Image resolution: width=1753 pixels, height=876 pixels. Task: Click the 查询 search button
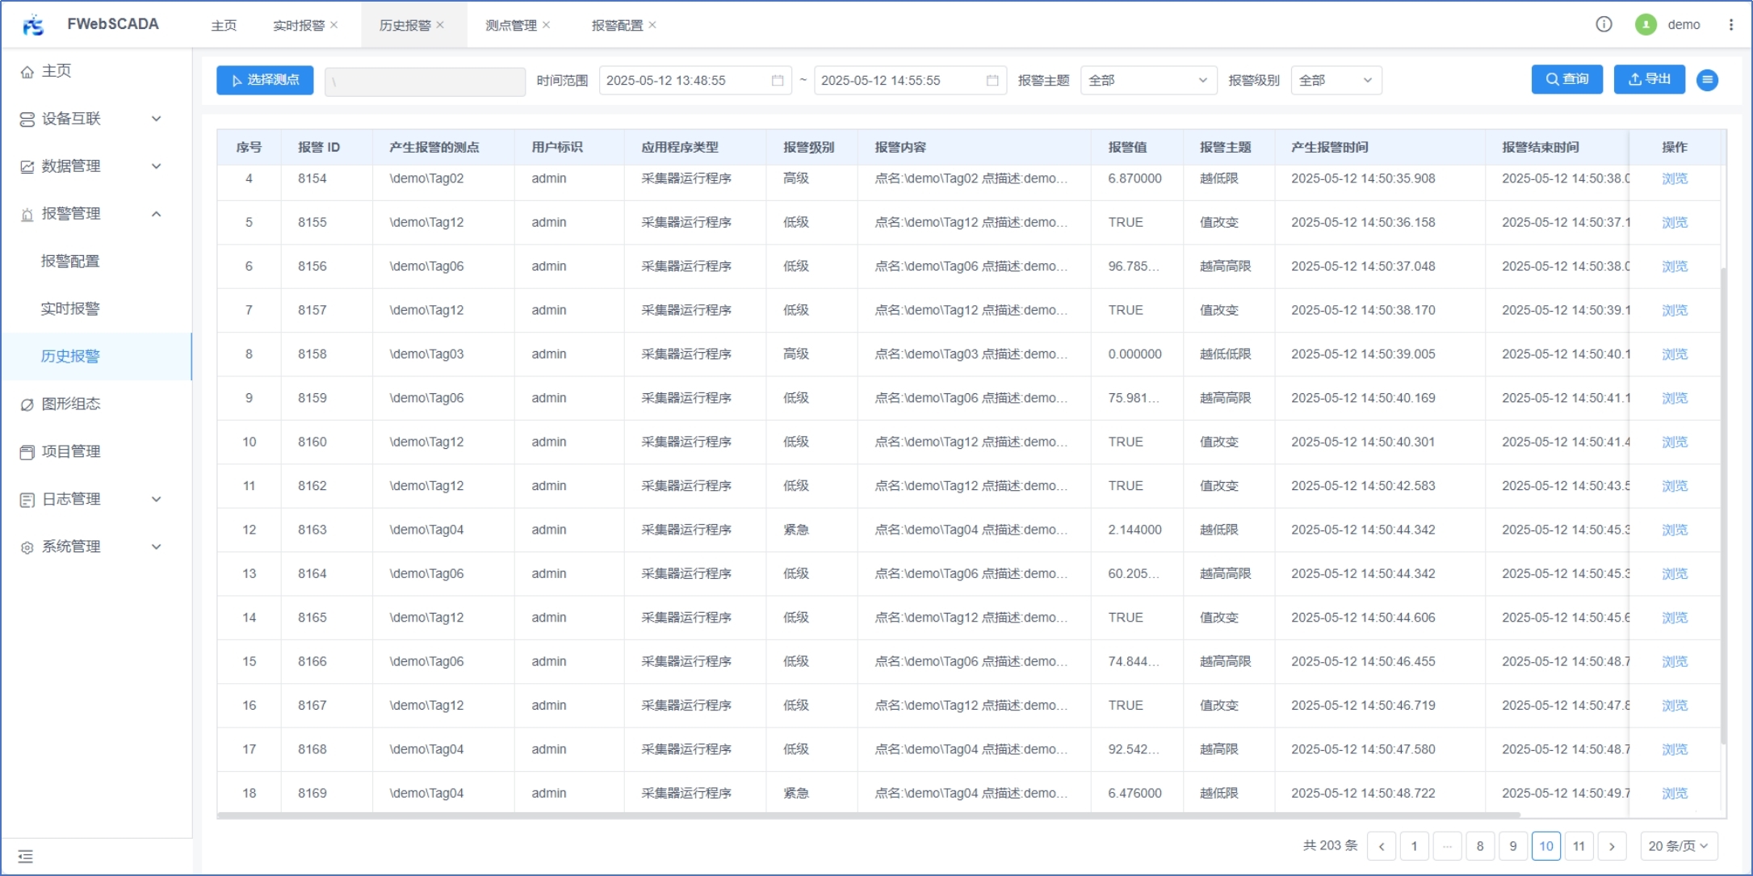(x=1566, y=79)
